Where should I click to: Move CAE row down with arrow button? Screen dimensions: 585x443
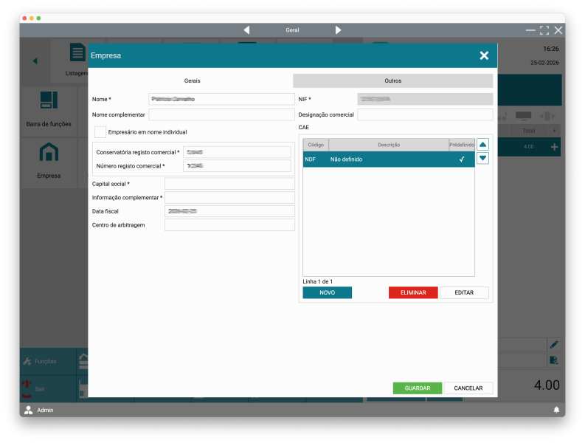click(482, 158)
